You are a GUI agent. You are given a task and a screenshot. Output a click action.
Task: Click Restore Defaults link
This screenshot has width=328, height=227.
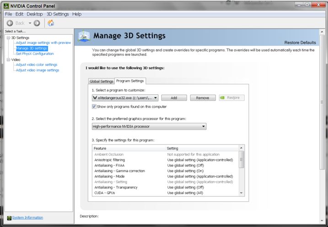(300, 43)
